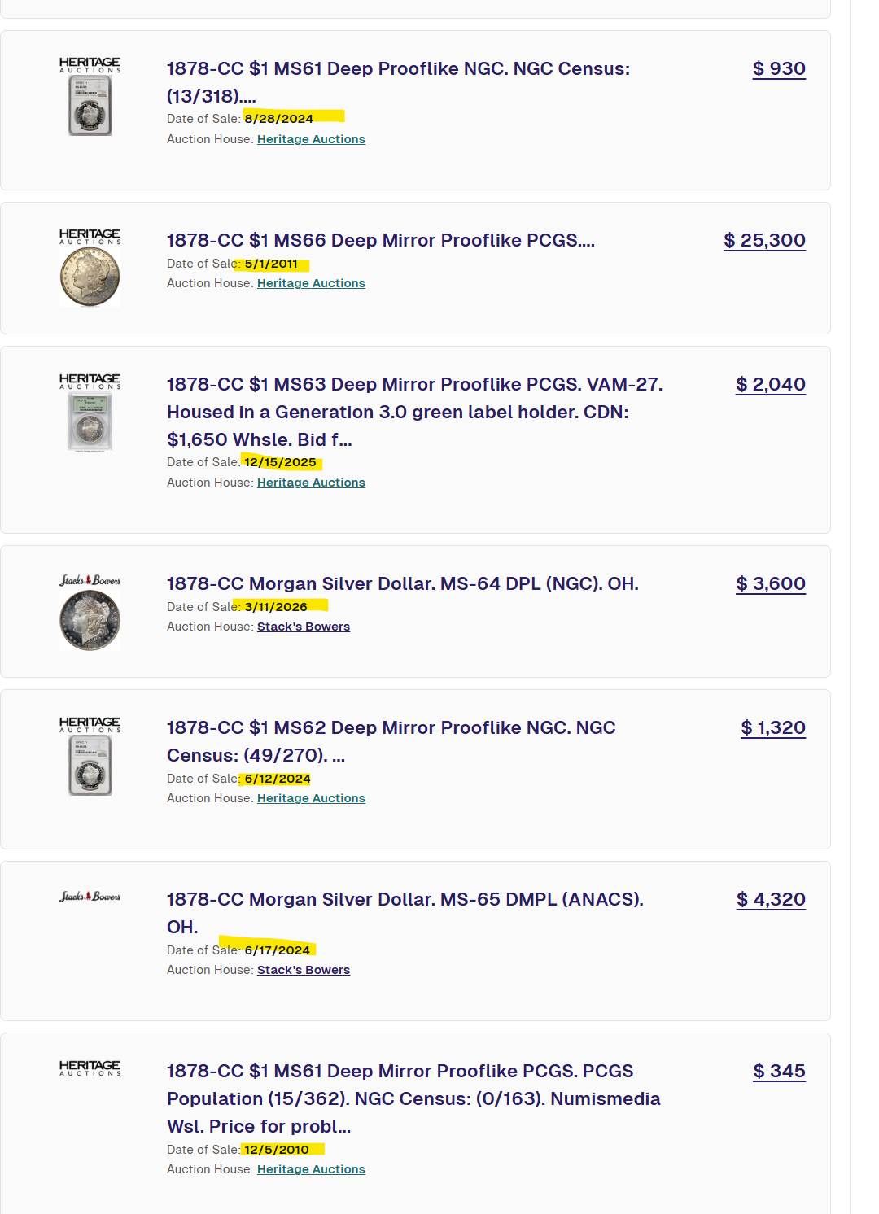This screenshot has height=1214, width=879.
Task: Click the $ 3,600 price link
Action: pyautogui.click(x=771, y=584)
